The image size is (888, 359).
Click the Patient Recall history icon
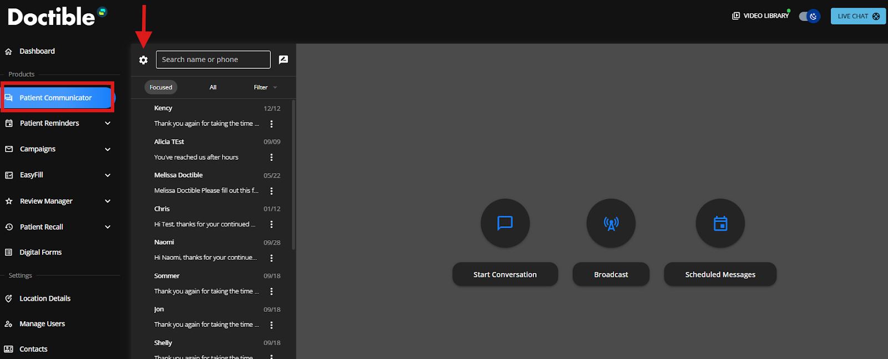tap(9, 227)
